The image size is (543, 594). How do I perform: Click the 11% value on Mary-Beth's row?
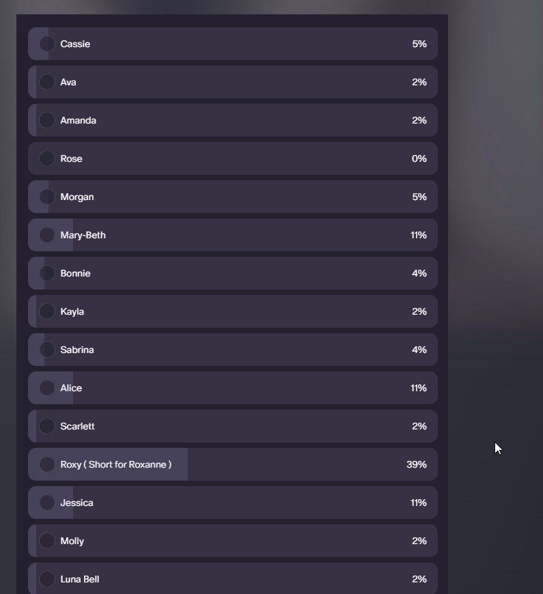tap(419, 235)
